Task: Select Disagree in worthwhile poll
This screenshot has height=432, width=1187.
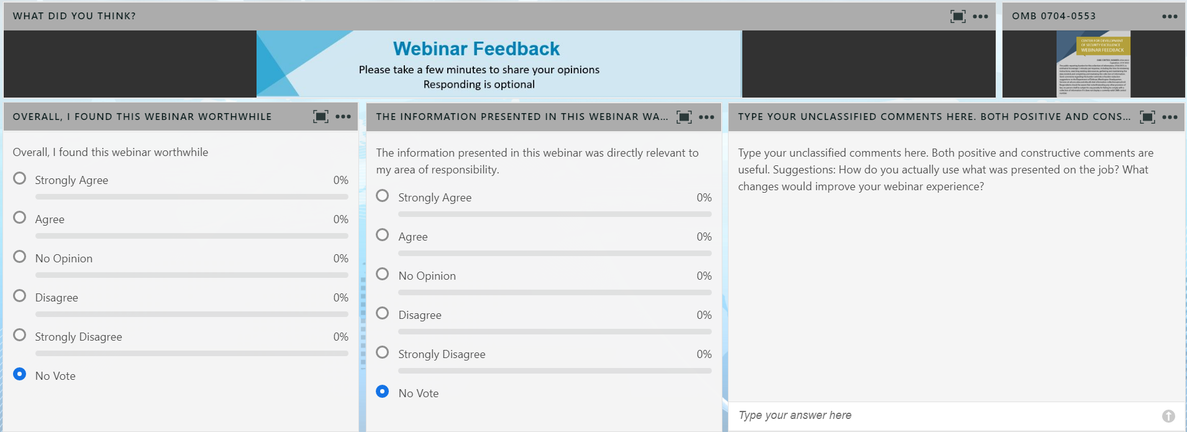Action: [x=20, y=296]
